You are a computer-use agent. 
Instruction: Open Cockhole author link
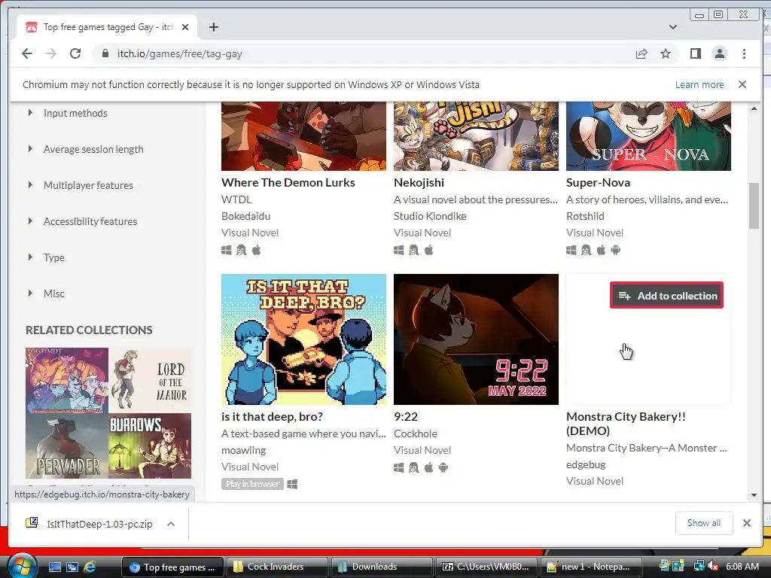pyautogui.click(x=416, y=433)
